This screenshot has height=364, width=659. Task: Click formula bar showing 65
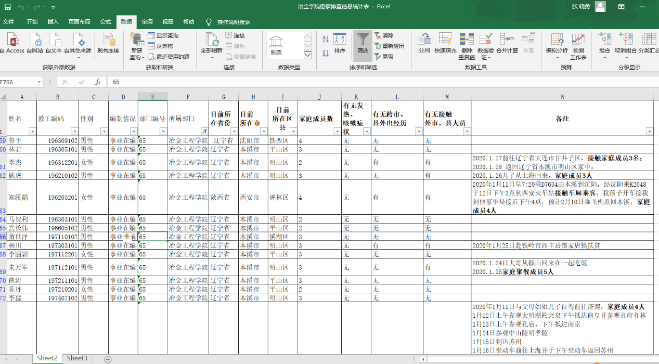click(x=383, y=82)
